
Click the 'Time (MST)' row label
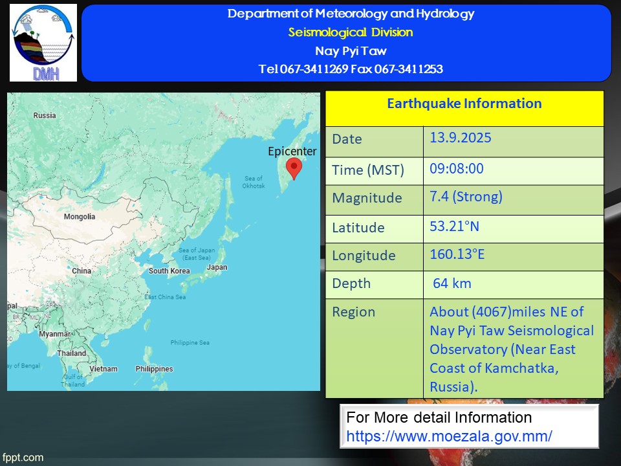[368, 170]
